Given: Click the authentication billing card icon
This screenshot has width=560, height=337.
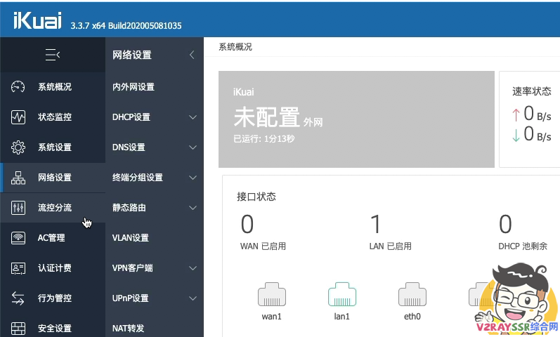Looking at the screenshot, I should click(x=19, y=268).
